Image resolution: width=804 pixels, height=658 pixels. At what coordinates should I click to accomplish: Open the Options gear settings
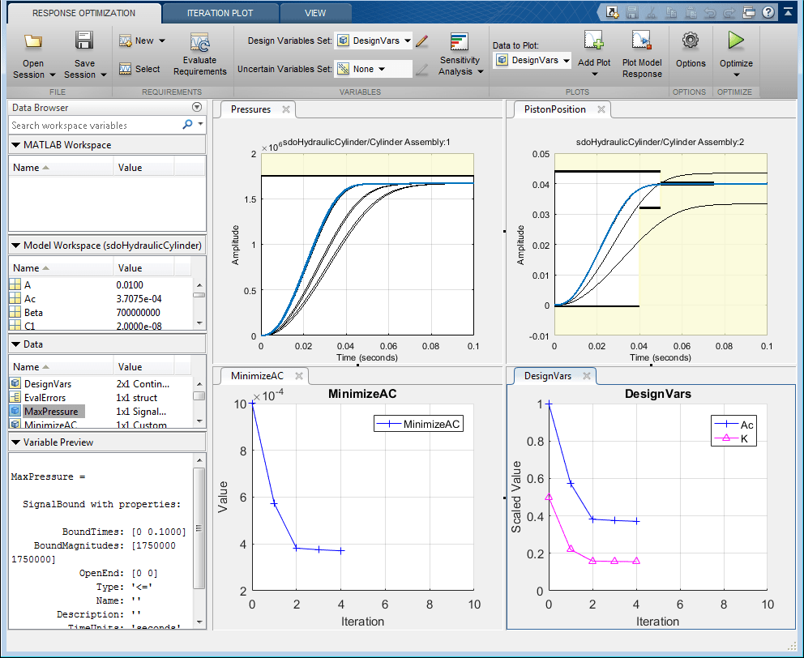(691, 41)
